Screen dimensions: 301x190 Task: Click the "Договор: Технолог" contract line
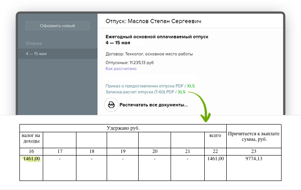pyautogui.click(x=149, y=54)
